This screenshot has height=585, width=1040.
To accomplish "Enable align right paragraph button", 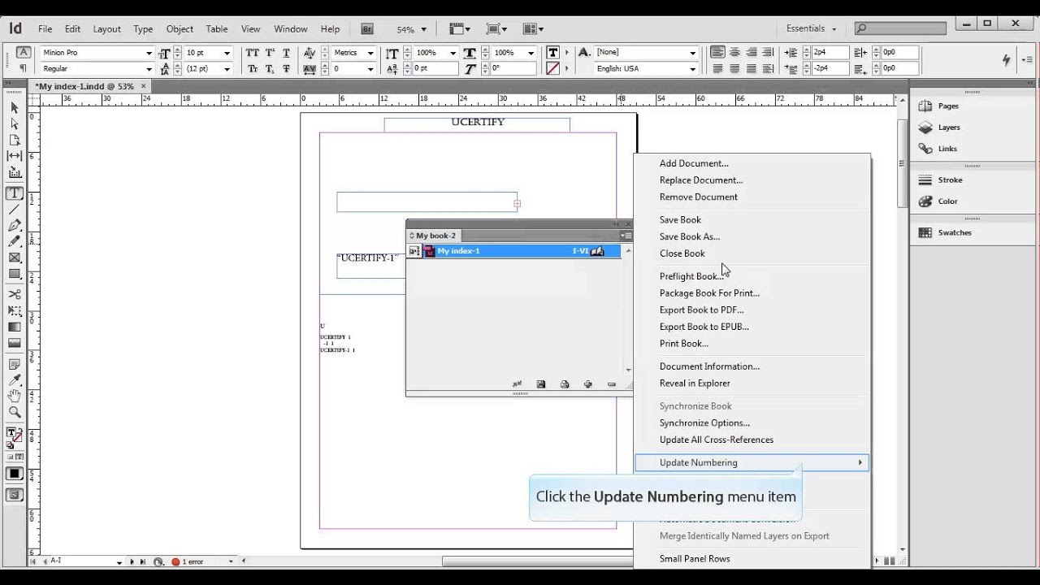I will point(752,53).
